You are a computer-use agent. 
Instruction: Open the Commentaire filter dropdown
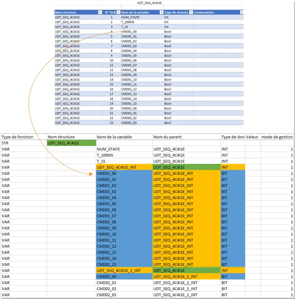click(242, 12)
